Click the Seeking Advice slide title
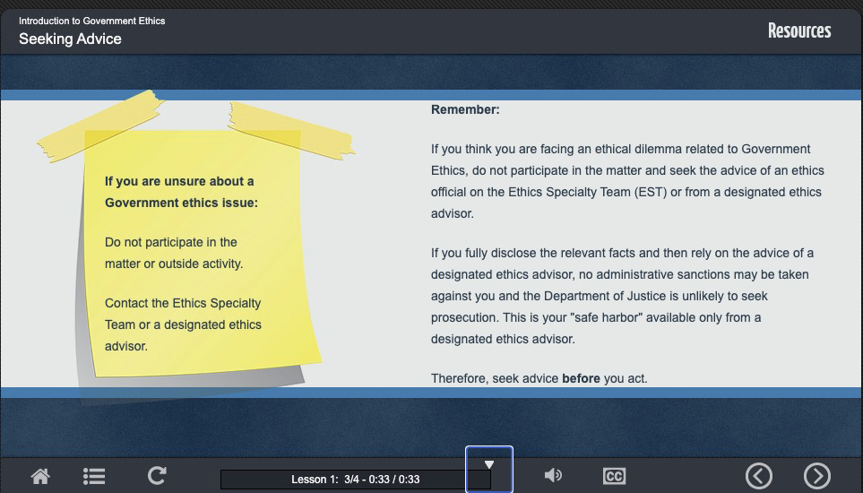The image size is (863, 493). click(70, 39)
